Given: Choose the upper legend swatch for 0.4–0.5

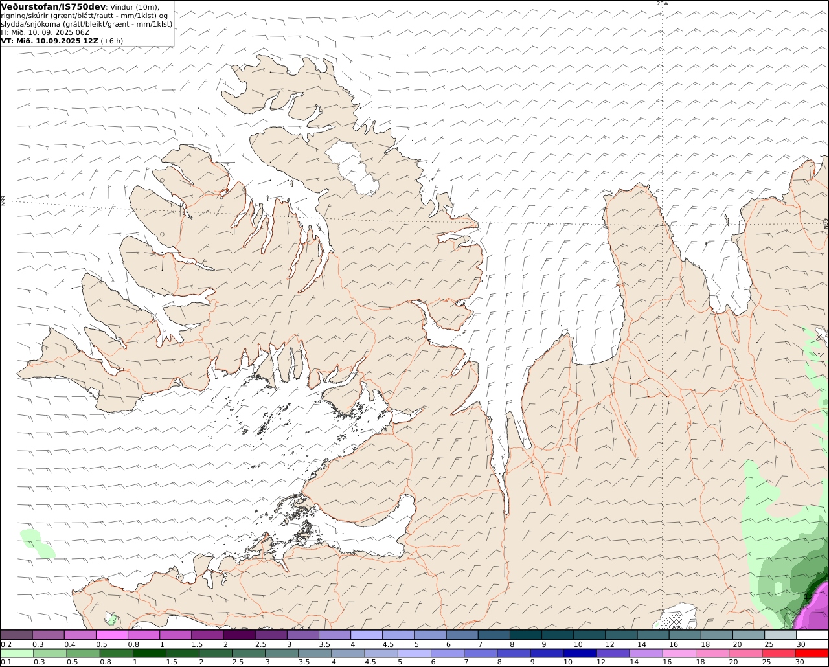Looking at the screenshot, I should click(80, 635).
